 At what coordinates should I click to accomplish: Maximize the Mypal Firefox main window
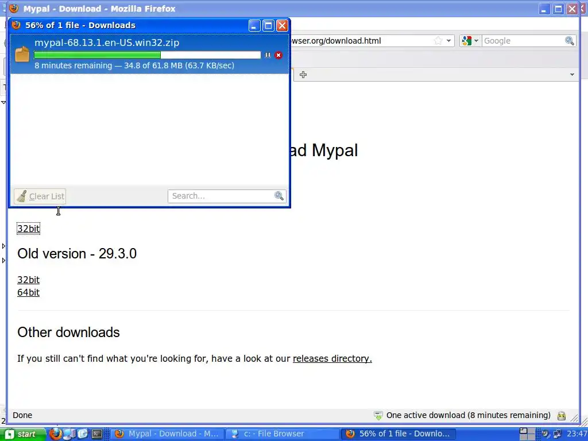coord(558,9)
